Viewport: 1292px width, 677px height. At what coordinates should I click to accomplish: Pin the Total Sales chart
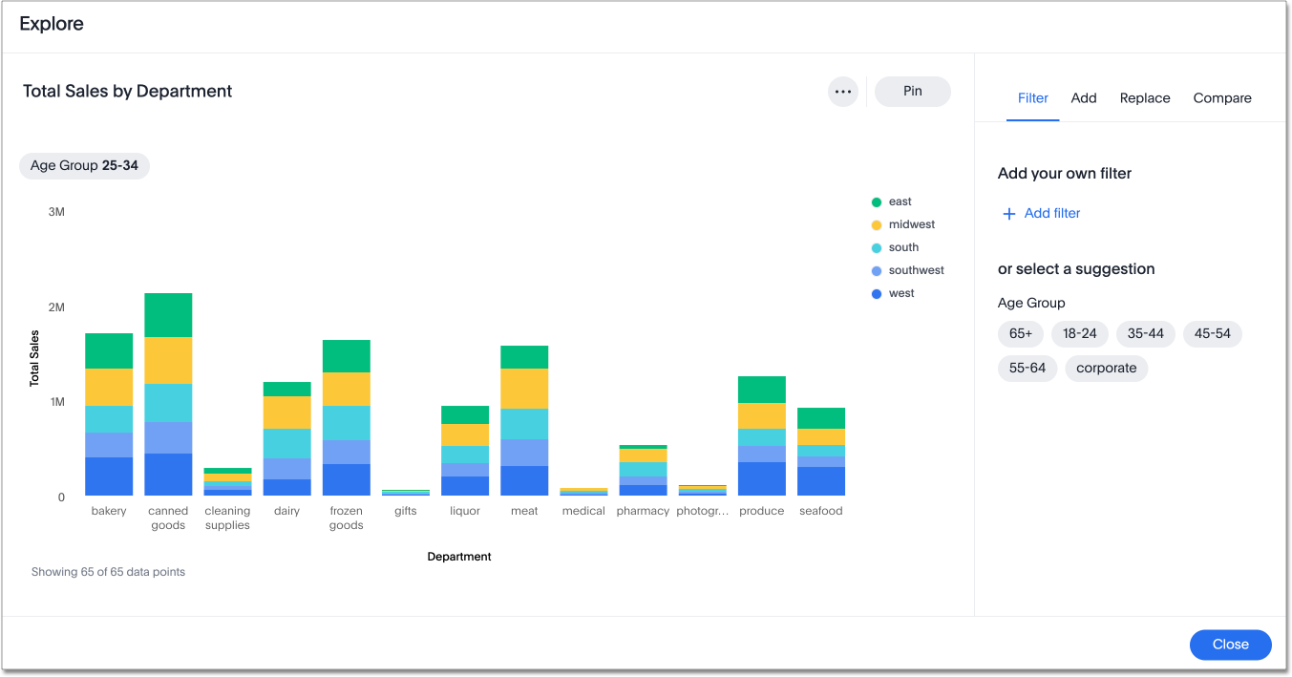pyautogui.click(x=912, y=92)
